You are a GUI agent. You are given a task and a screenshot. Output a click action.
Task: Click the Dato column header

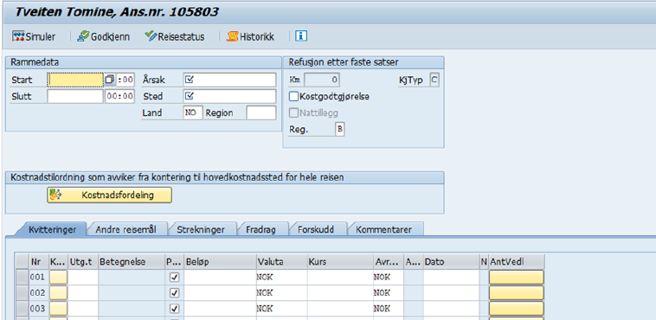[x=452, y=262]
